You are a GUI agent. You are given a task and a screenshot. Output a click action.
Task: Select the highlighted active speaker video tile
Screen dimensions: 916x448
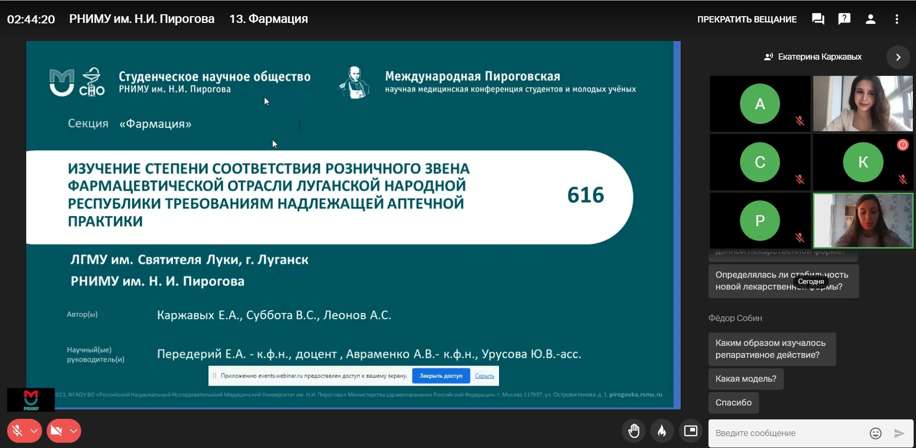tap(863, 220)
